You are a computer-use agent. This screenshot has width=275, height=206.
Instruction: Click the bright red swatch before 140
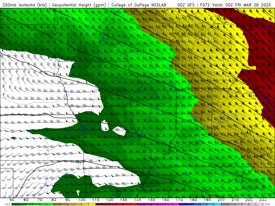tap(134, 204)
